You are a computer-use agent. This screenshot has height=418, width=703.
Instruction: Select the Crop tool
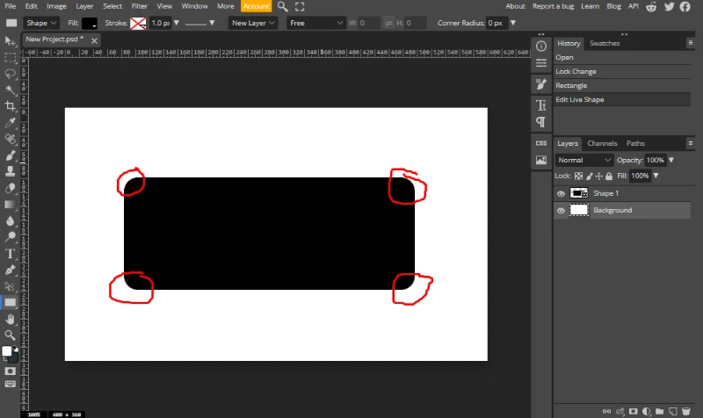[11, 105]
